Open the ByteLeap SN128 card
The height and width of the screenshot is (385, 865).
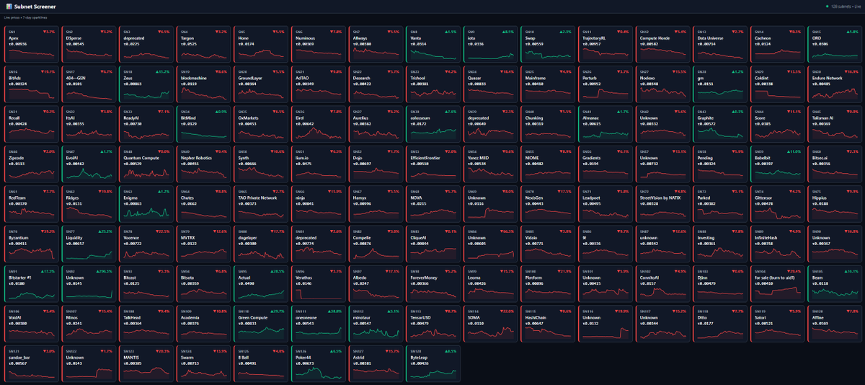click(432, 363)
